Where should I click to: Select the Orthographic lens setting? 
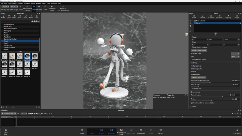click(192, 69)
